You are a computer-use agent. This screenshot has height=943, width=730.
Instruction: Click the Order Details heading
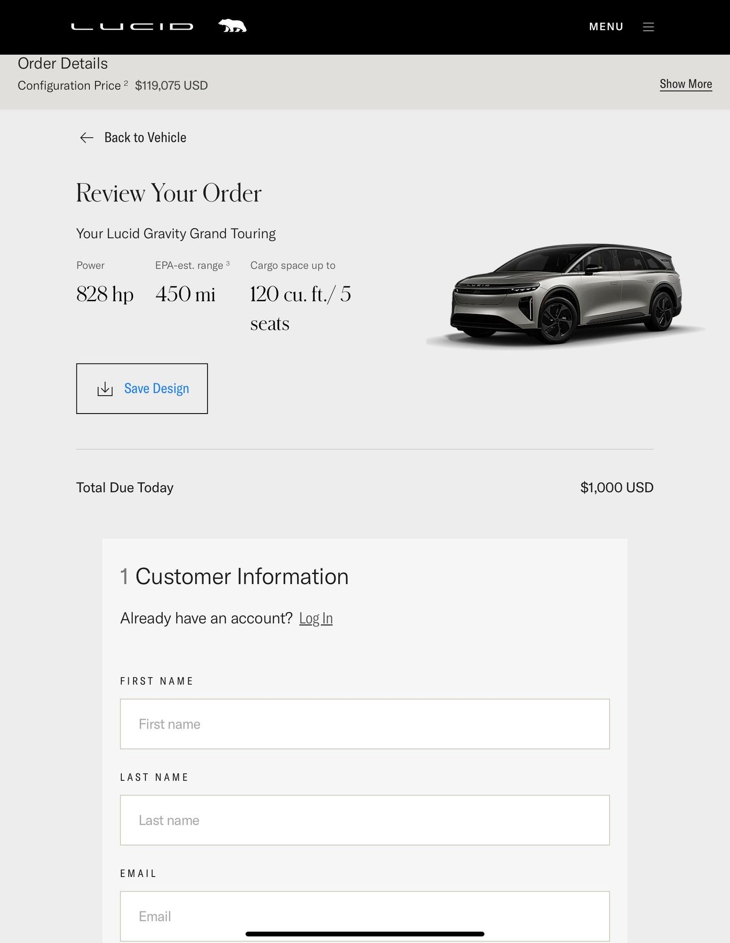[x=63, y=64]
